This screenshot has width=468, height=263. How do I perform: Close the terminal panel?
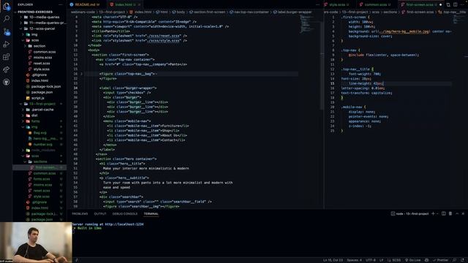463,214
